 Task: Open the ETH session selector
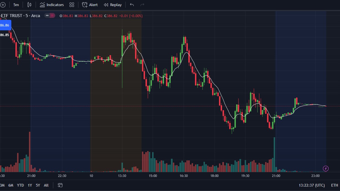click(334, 185)
